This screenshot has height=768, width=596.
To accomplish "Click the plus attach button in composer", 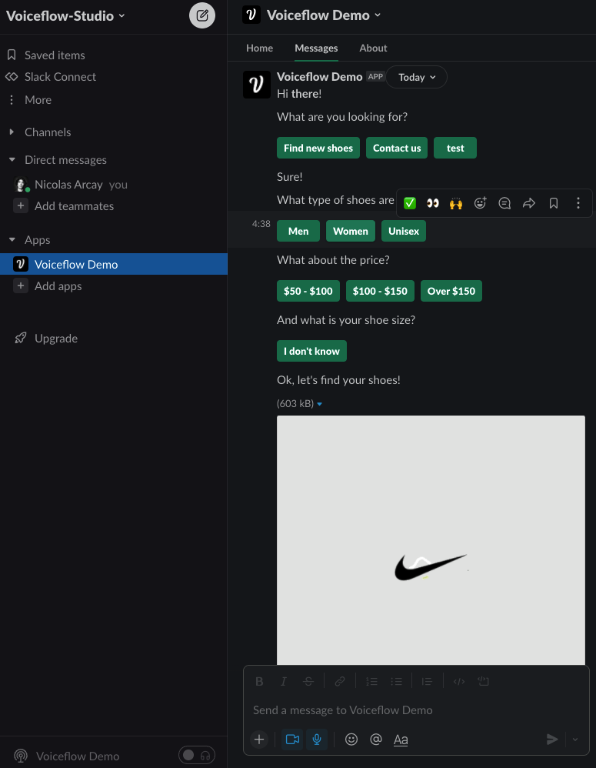I will [x=259, y=739].
